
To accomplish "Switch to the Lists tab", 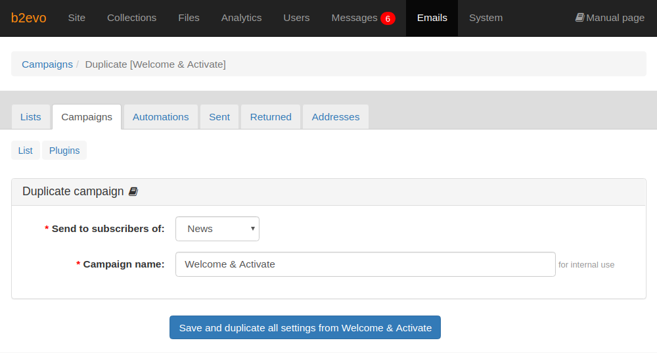I will pos(31,117).
